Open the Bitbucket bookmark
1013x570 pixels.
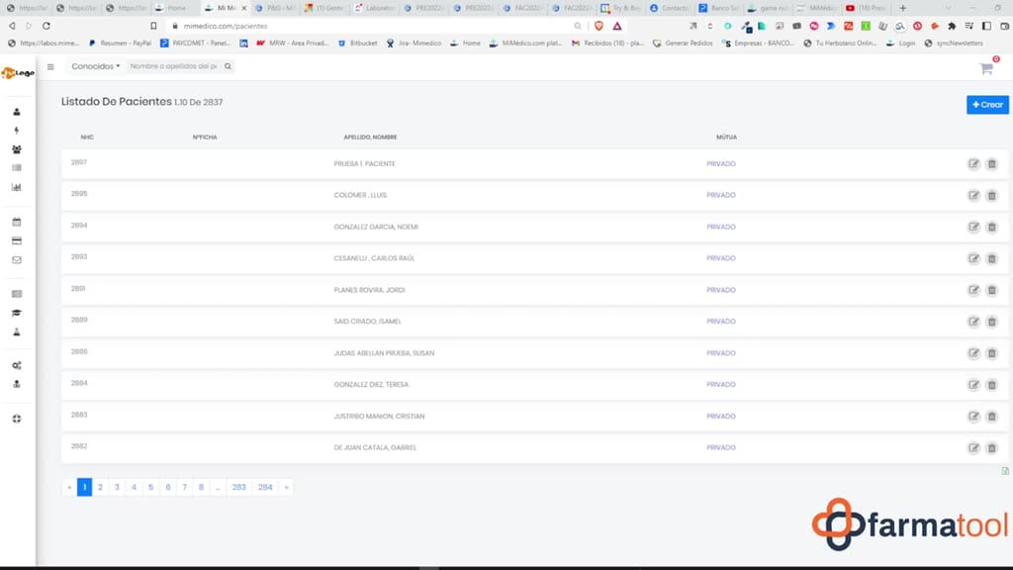(358, 44)
